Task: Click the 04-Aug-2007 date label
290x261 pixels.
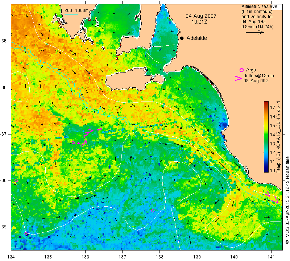Action: [x=201, y=16]
